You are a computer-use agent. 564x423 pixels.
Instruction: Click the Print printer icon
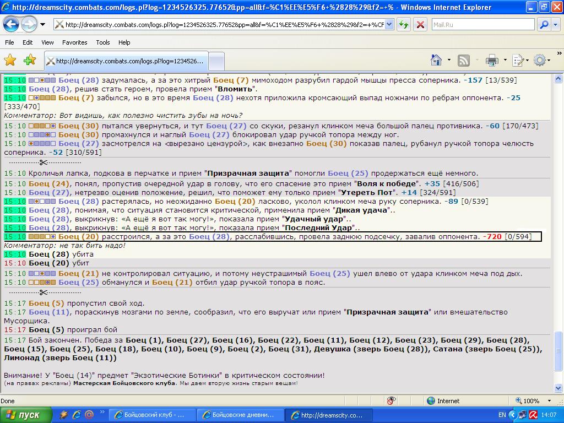pos(492,60)
